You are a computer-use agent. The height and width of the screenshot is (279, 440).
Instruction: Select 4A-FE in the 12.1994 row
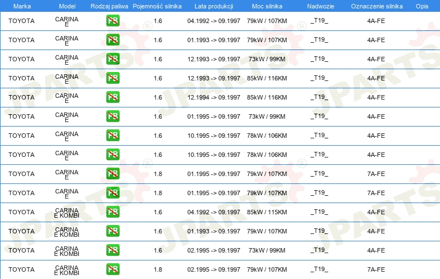tap(376, 97)
